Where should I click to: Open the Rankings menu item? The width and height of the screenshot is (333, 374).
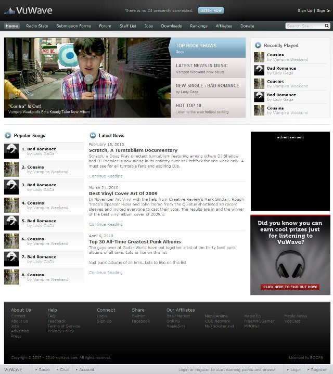point(199,26)
